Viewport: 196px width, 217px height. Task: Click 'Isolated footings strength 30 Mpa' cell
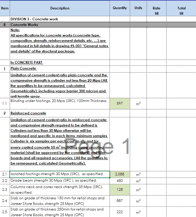coord(60,174)
